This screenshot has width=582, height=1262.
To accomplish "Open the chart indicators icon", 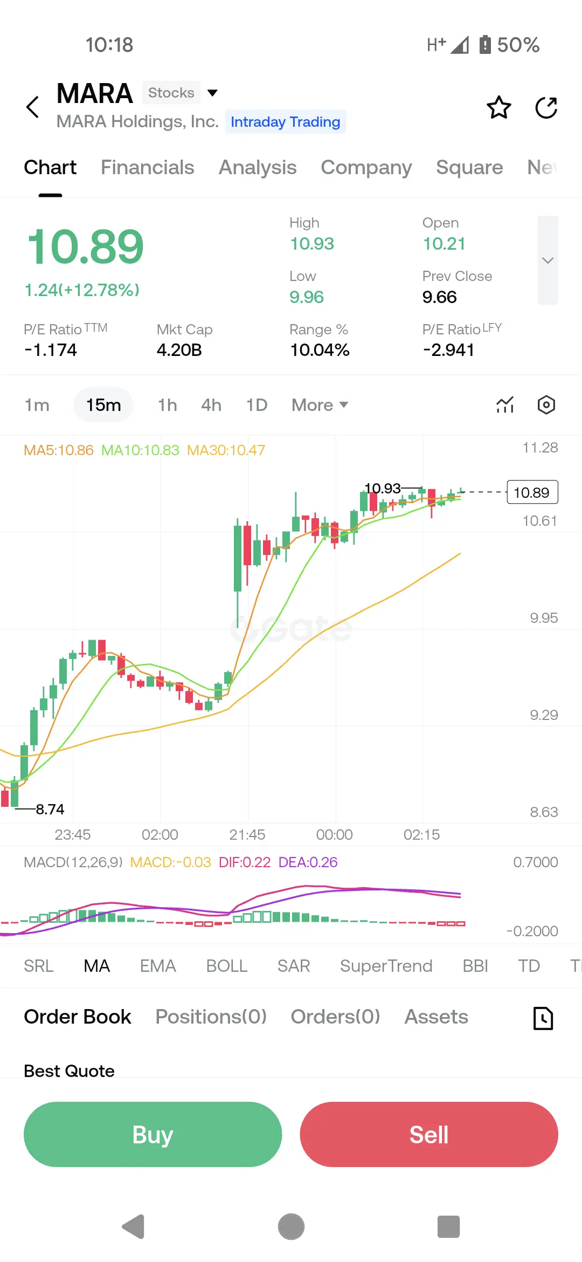I will pyautogui.click(x=505, y=404).
